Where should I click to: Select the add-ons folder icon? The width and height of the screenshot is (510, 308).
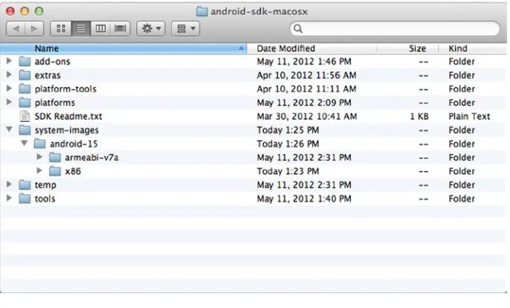coord(25,61)
